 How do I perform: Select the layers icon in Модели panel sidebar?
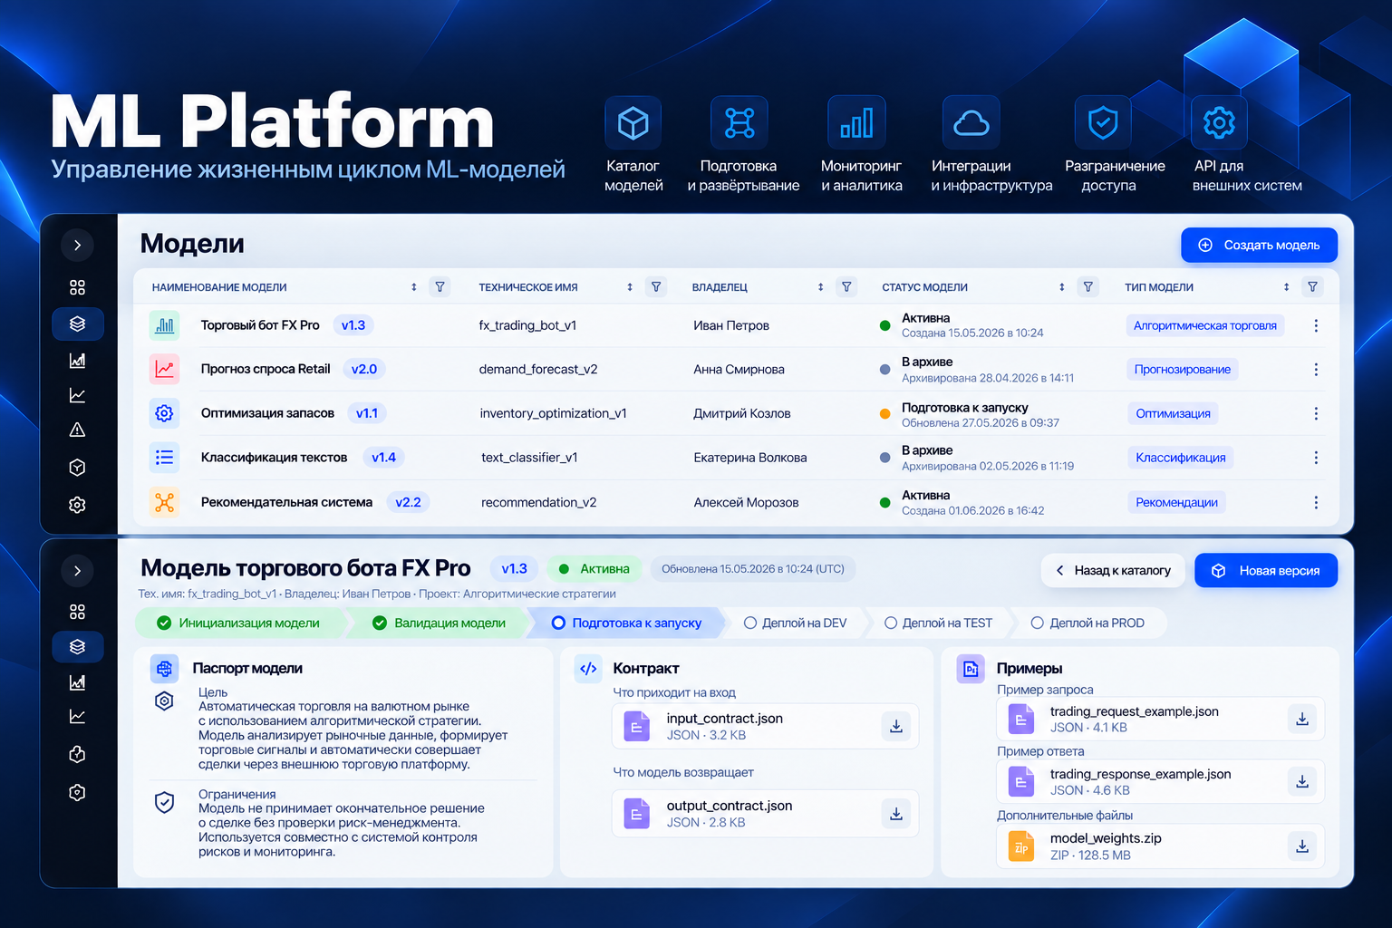[78, 324]
